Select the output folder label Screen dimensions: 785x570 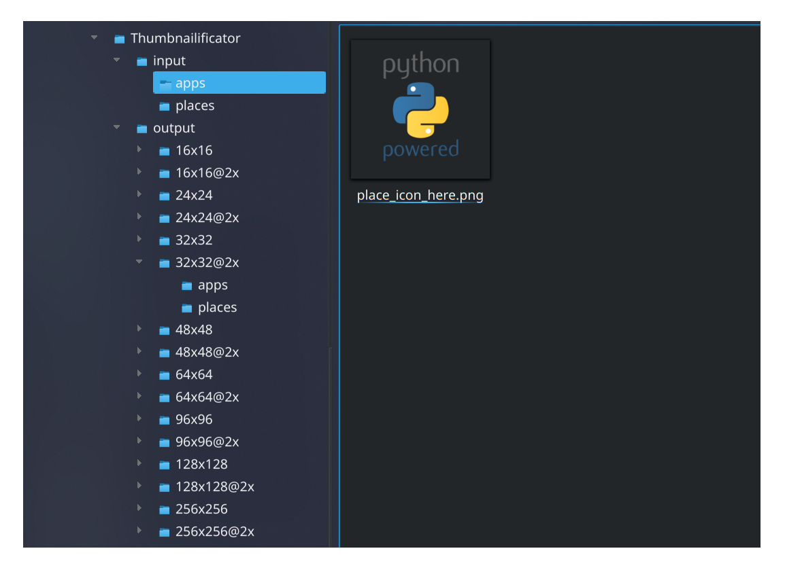point(173,128)
